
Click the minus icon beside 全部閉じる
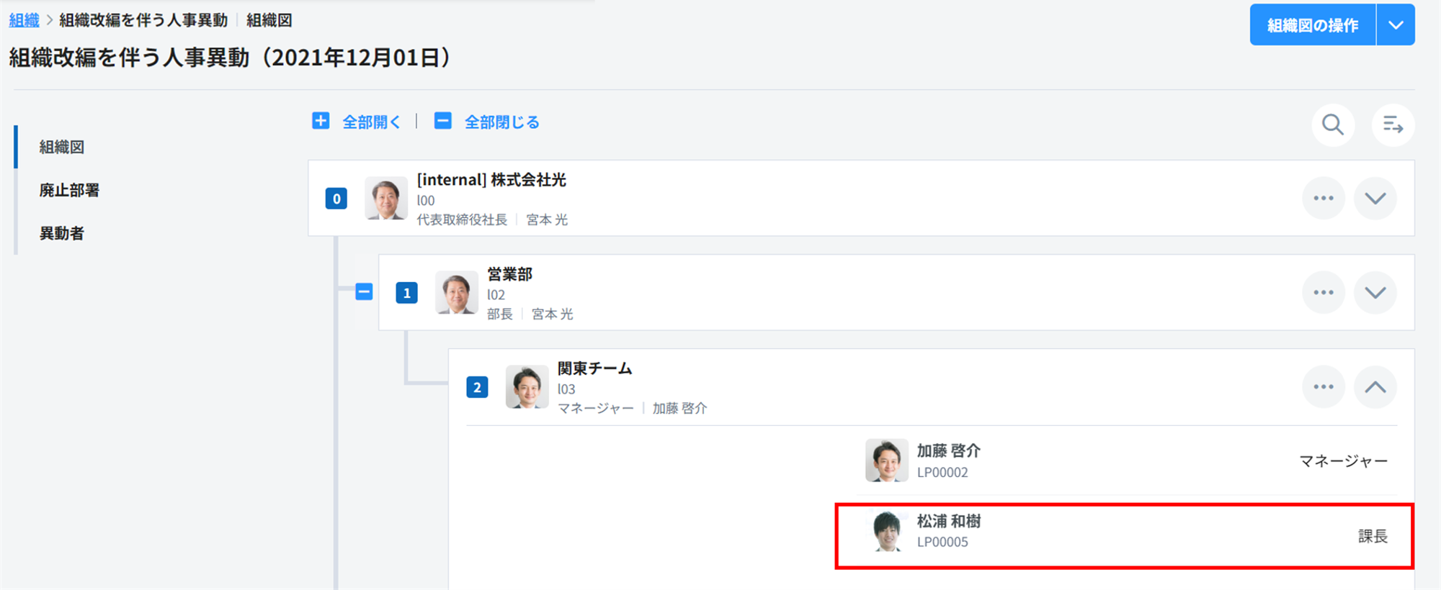pyautogui.click(x=443, y=121)
